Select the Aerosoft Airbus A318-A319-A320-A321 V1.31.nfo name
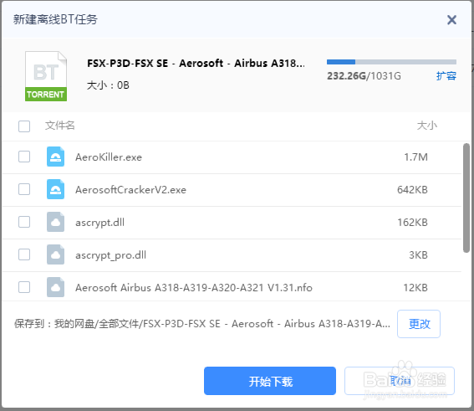Image resolution: width=474 pixels, height=411 pixels. 194,288
